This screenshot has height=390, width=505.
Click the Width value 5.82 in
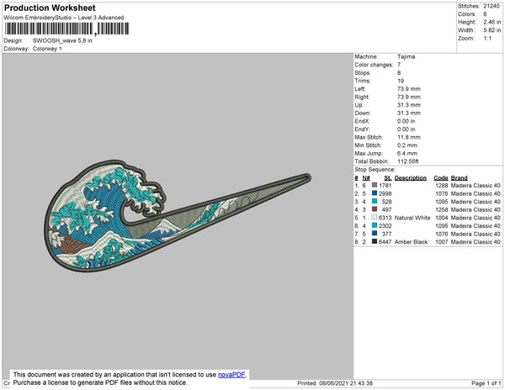coord(492,30)
